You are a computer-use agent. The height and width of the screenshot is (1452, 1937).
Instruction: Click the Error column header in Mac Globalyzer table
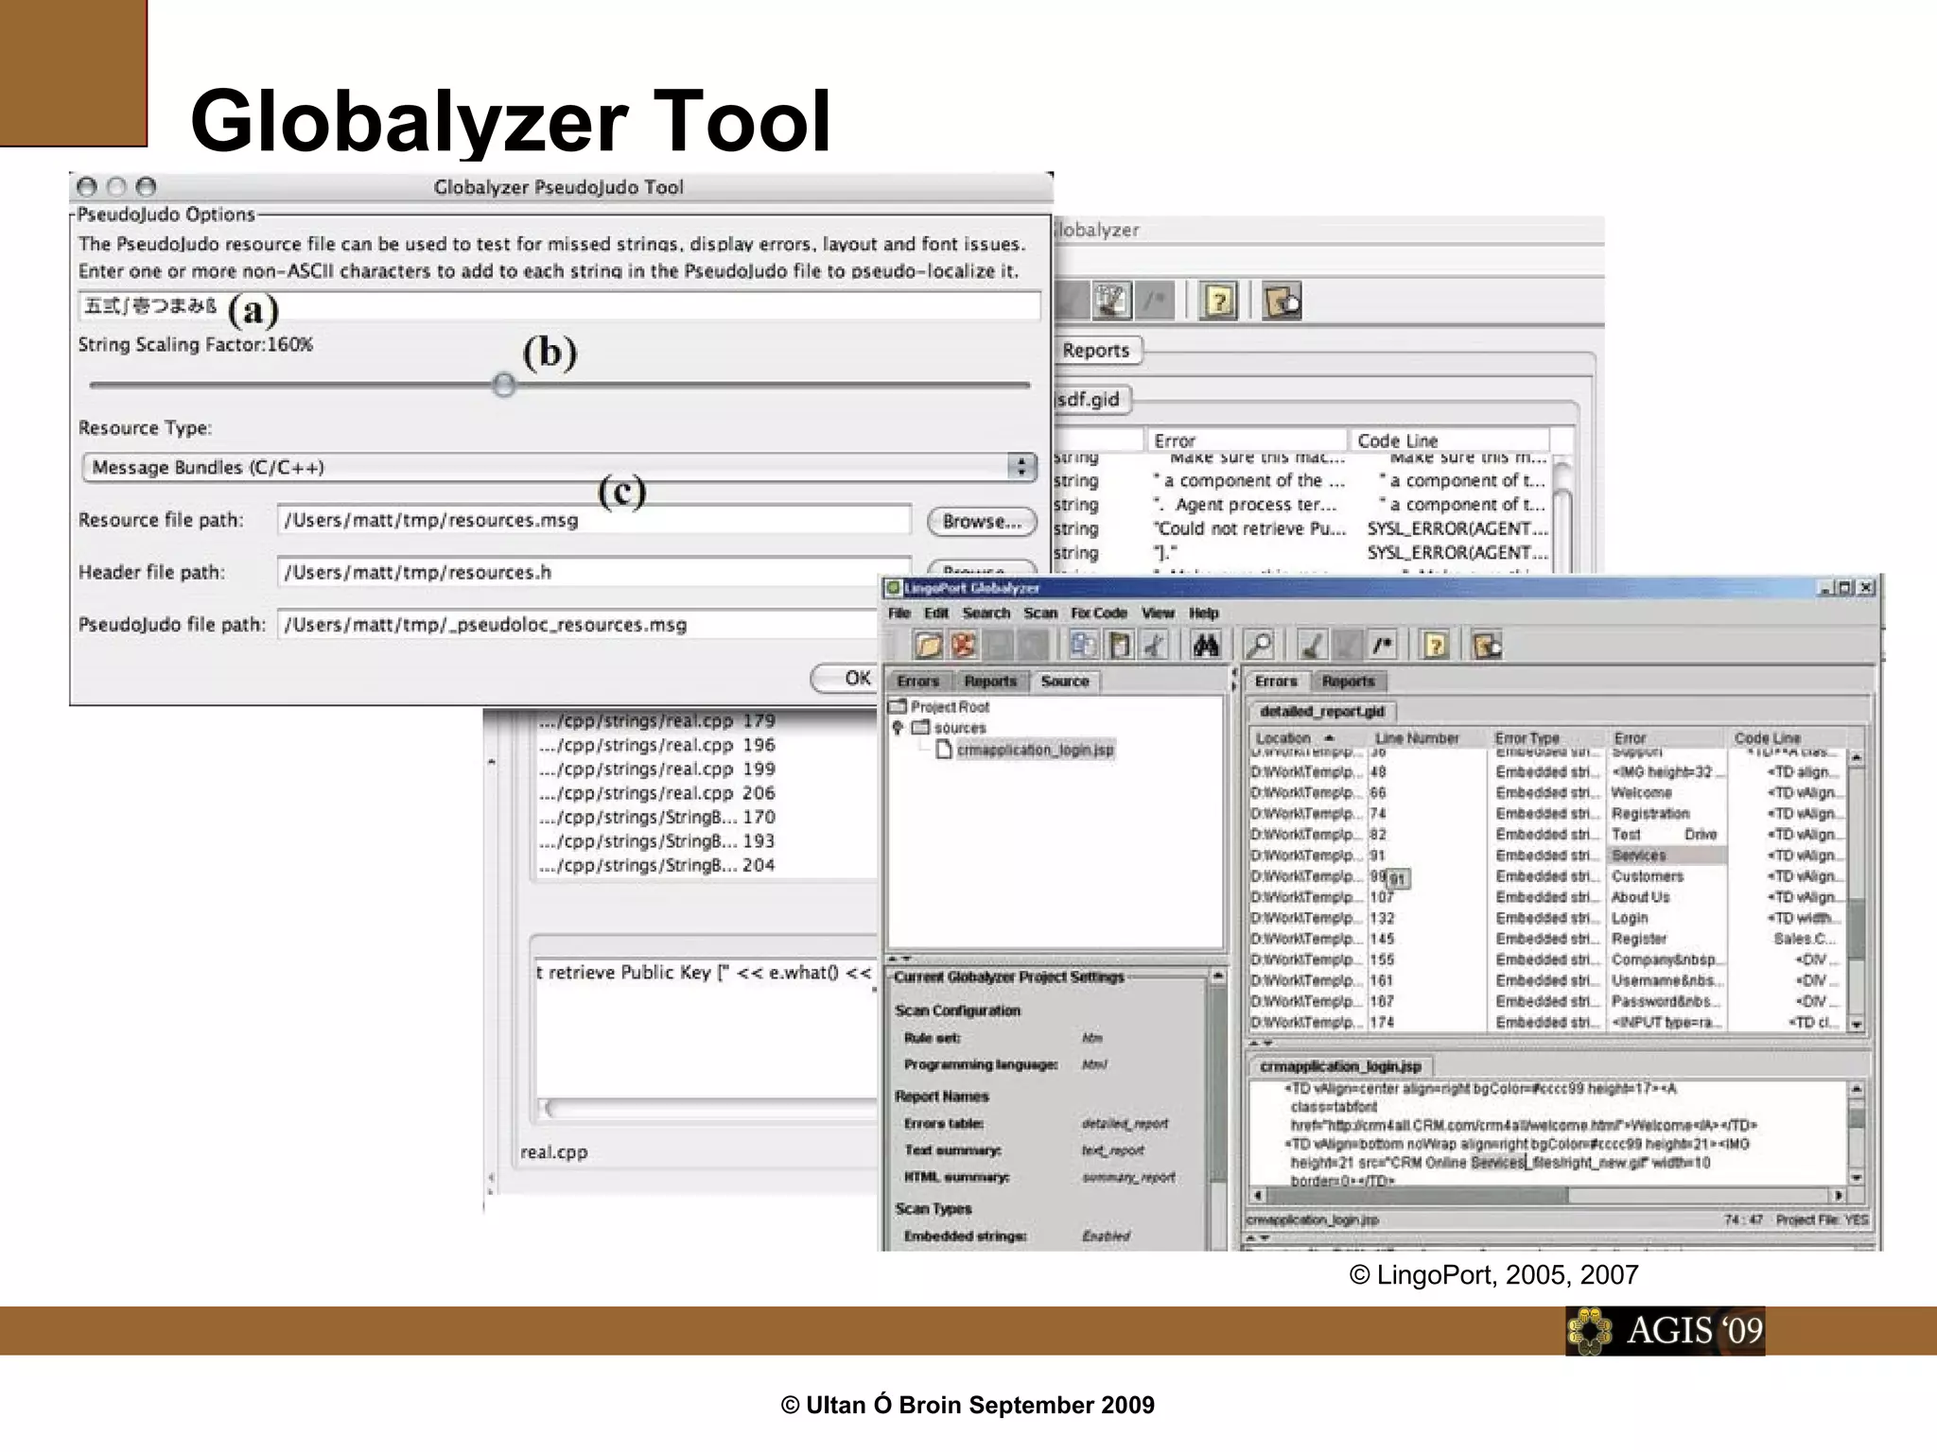1247,441
